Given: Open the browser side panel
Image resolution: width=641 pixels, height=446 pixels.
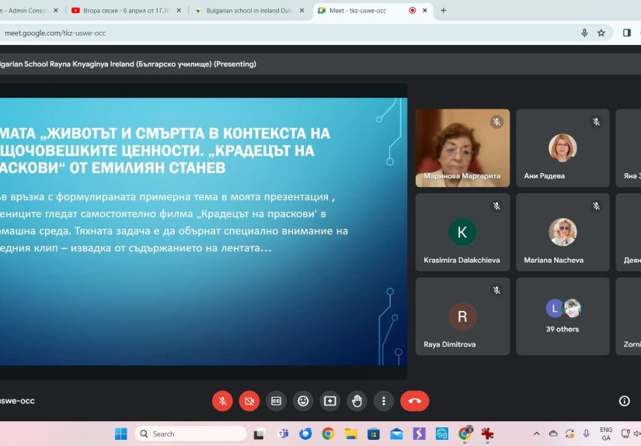Looking at the screenshot, I should tap(626, 33).
